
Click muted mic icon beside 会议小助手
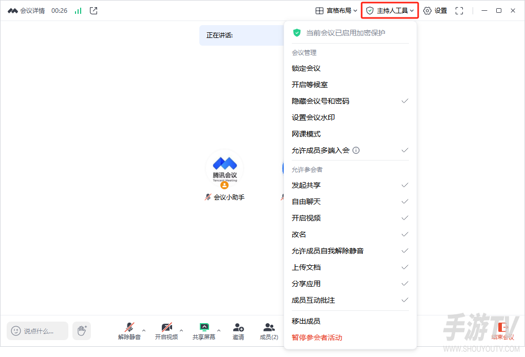point(208,197)
